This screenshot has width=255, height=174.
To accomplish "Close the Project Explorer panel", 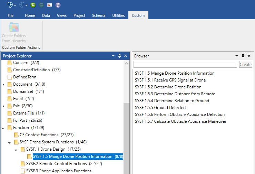I will 126,56.
